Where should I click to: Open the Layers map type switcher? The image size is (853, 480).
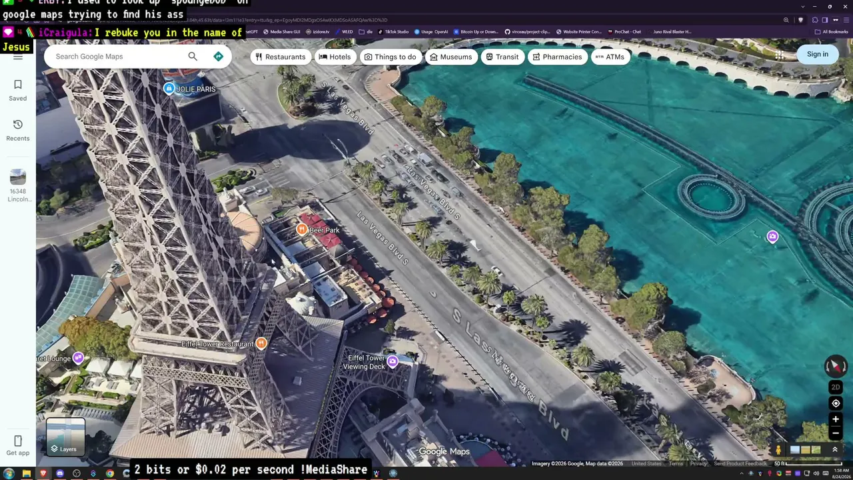(x=65, y=437)
